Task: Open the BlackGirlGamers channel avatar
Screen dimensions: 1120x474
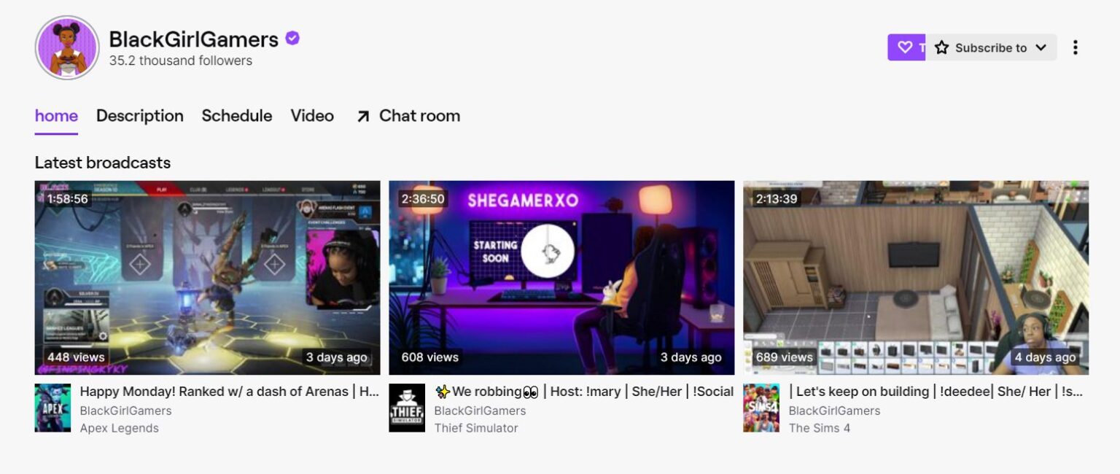Action: 66,47
